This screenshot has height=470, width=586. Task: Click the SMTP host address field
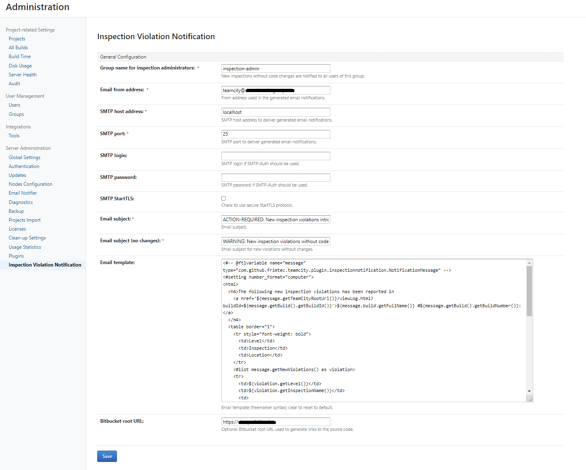pyautogui.click(x=276, y=112)
